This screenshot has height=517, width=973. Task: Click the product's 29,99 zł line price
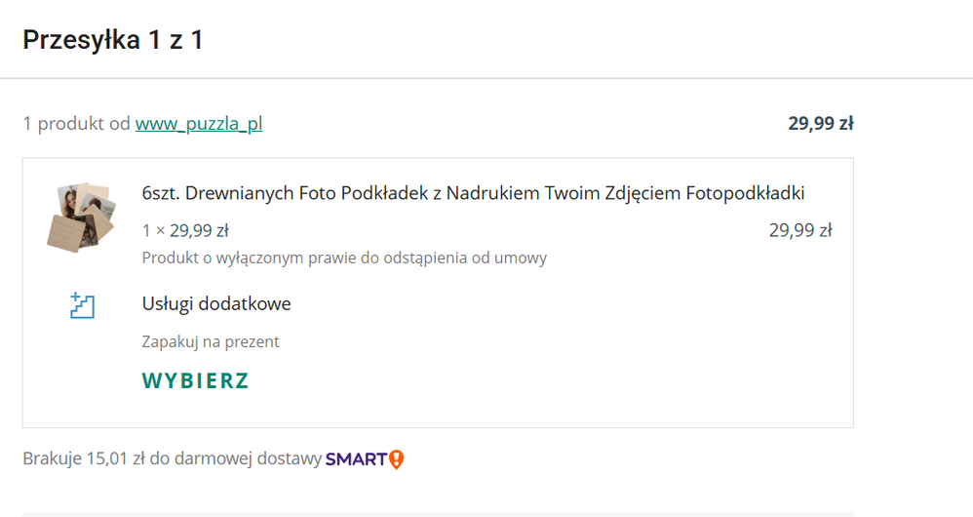pos(799,231)
